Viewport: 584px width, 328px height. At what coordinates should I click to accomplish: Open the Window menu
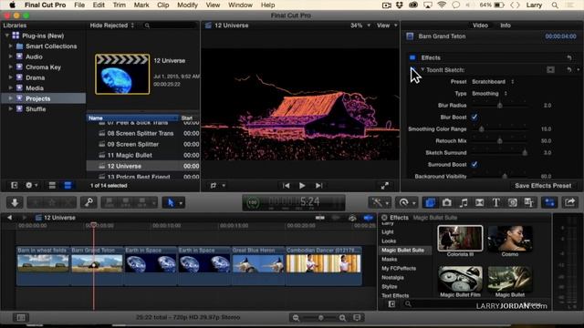tap(240, 5)
